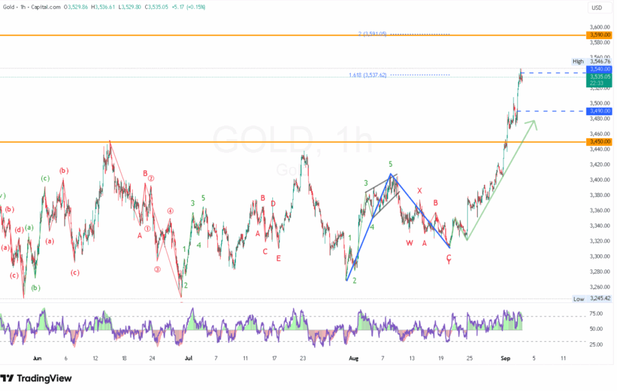Screen dimensions: 617x391
Task: Click the blue 3,540.00 price tag
Action: (600, 69)
